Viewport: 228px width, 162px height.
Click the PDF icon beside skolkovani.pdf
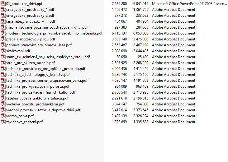[x=3, y=51]
